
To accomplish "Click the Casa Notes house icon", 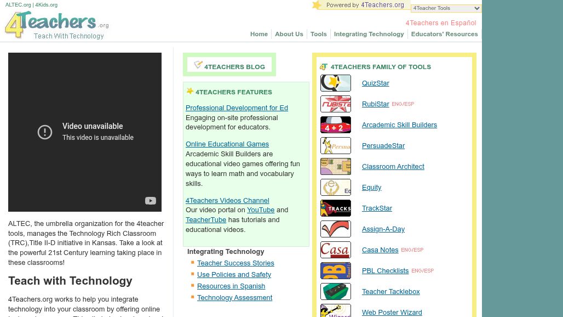I will pos(335,250).
